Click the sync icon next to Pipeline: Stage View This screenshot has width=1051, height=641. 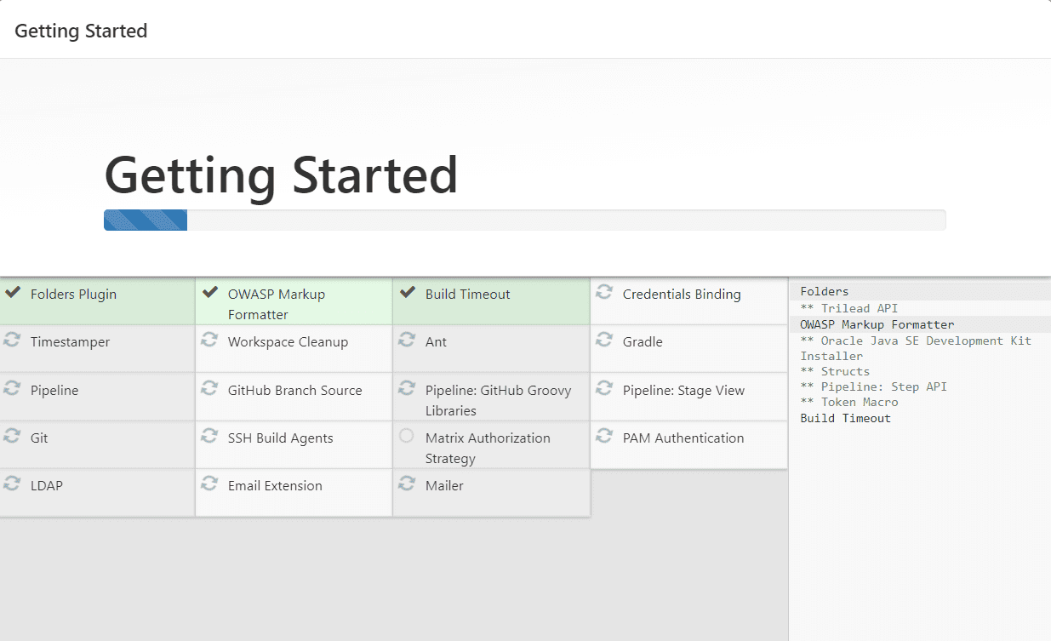coord(604,388)
